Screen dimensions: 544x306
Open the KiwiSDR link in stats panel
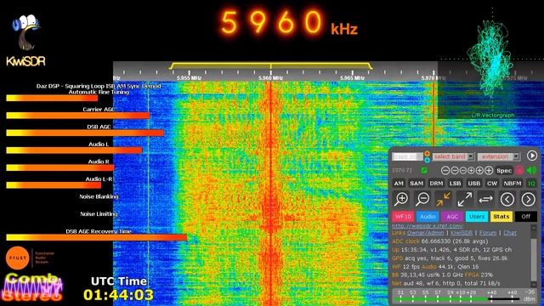point(462,233)
